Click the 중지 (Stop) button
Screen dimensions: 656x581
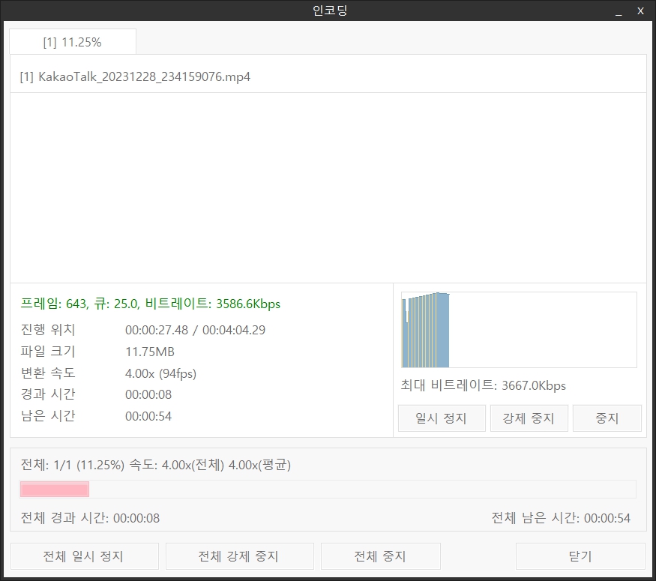[607, 418]
